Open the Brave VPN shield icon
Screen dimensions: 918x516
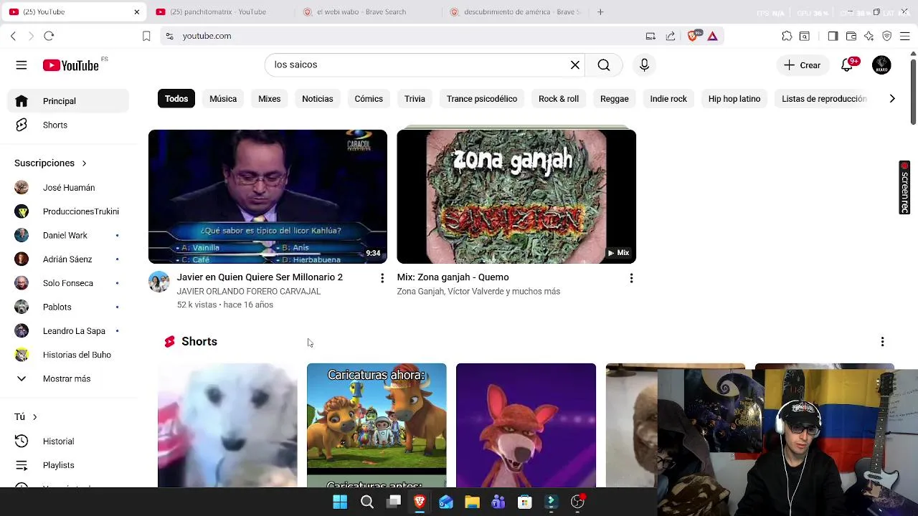(x=886, y=36)
